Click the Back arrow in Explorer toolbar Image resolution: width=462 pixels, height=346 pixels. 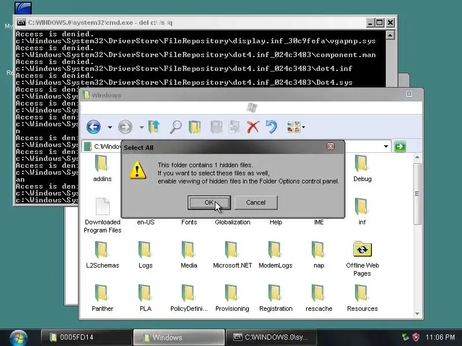tap(94, 127)
